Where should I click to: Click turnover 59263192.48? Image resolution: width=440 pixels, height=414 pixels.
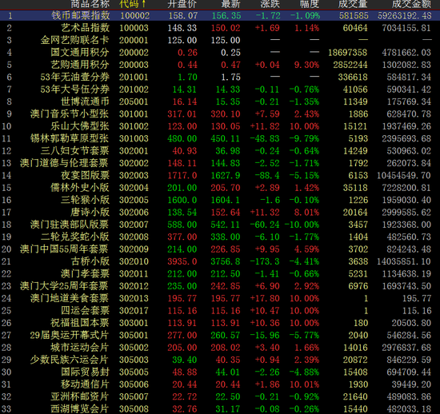pyautogui.click(x=404, y=16)
